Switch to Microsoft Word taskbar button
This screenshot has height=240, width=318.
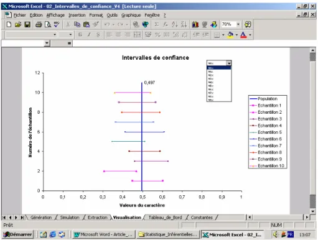[x=103, y=234]
